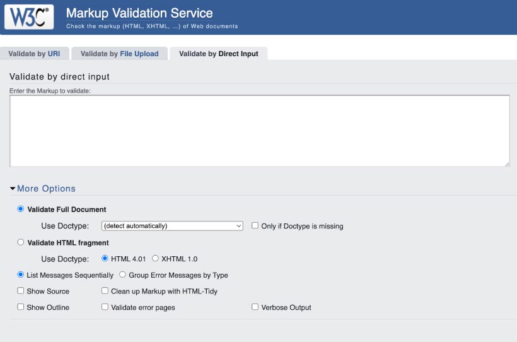The image size is (517, 342).
Task: Click the W3C logo
Action: point(29,17)
